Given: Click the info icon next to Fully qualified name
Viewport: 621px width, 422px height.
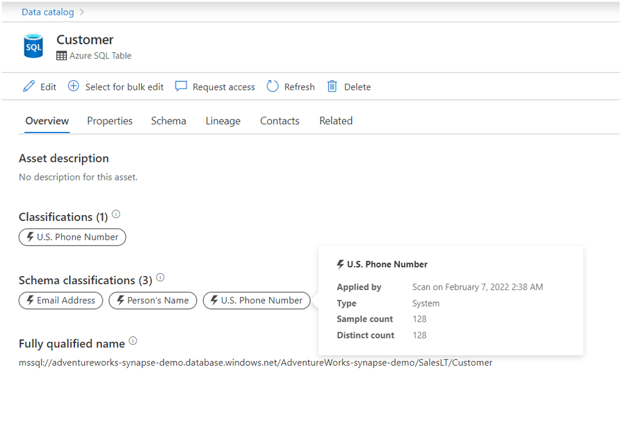Looking at the screenshot, I should click(133, 341).
